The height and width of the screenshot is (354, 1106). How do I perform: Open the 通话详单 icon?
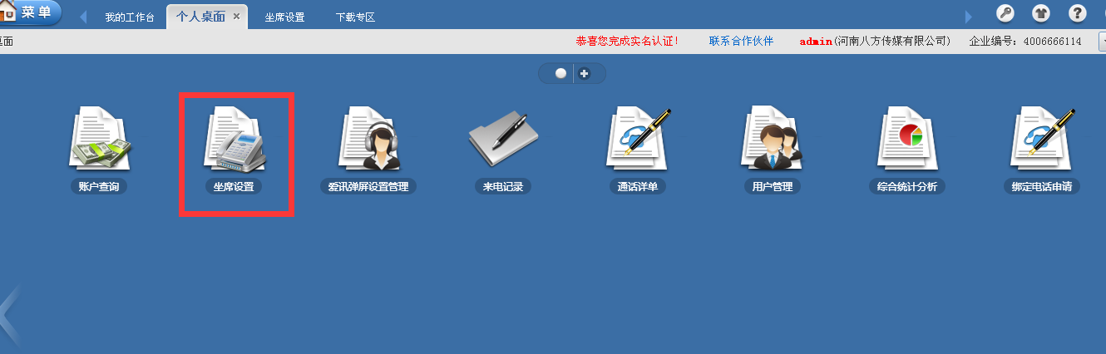(638, 140)
